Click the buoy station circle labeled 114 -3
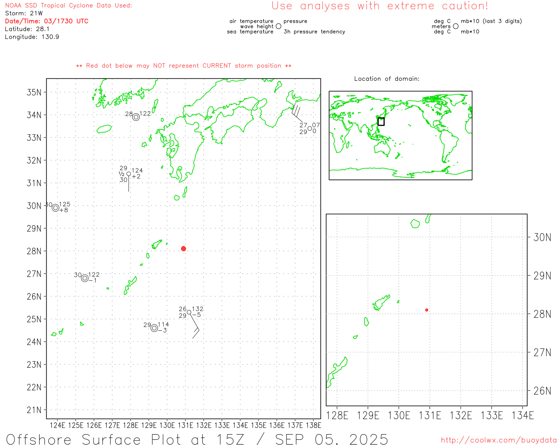The height and width of the screenshot is (445, 557). click(x=154, y=328)
